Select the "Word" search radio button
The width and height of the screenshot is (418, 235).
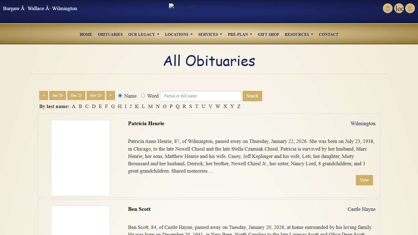coord(143,95)
